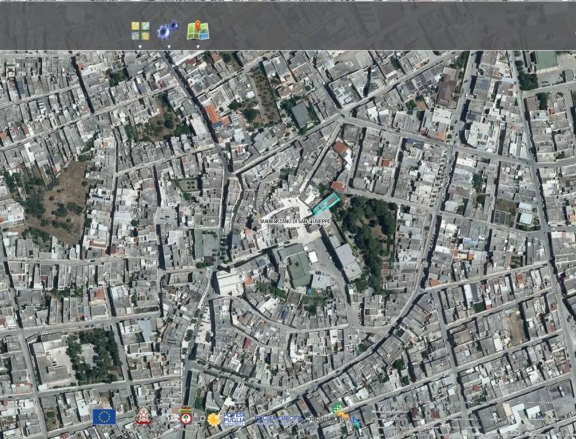Screen dimensions: 576x439
Task: Click the Italian Republic emblem logo
Action: coord(144,417)
